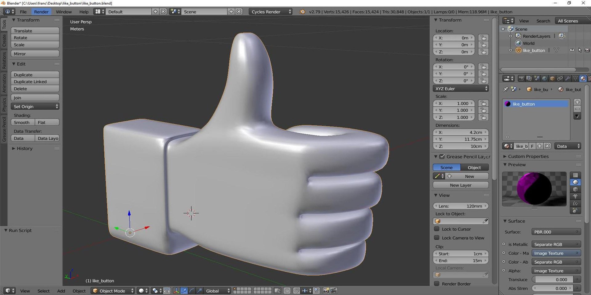
Task: Toggle Grease Pencil Layer checkbox
Action: click(x=442, y=157)
